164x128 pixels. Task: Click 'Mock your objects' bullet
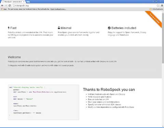pyautogui.click(x=104, y=102)
